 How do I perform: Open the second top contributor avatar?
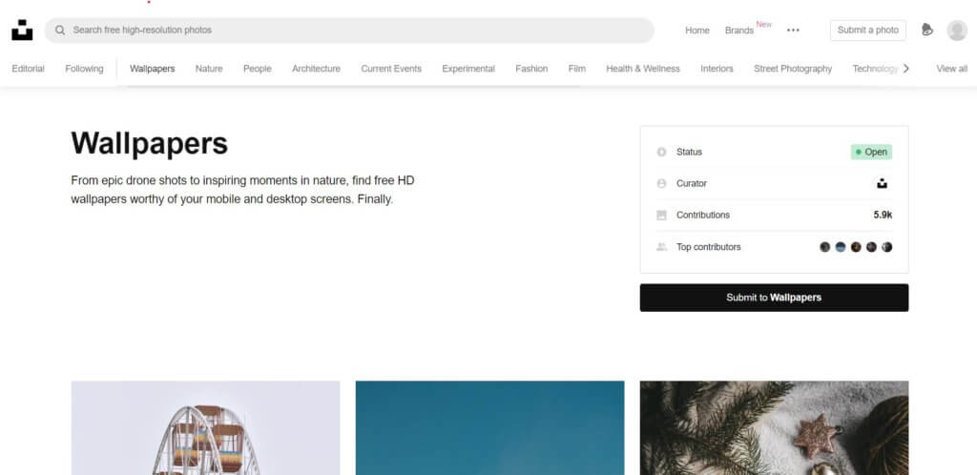pos(841,247)
